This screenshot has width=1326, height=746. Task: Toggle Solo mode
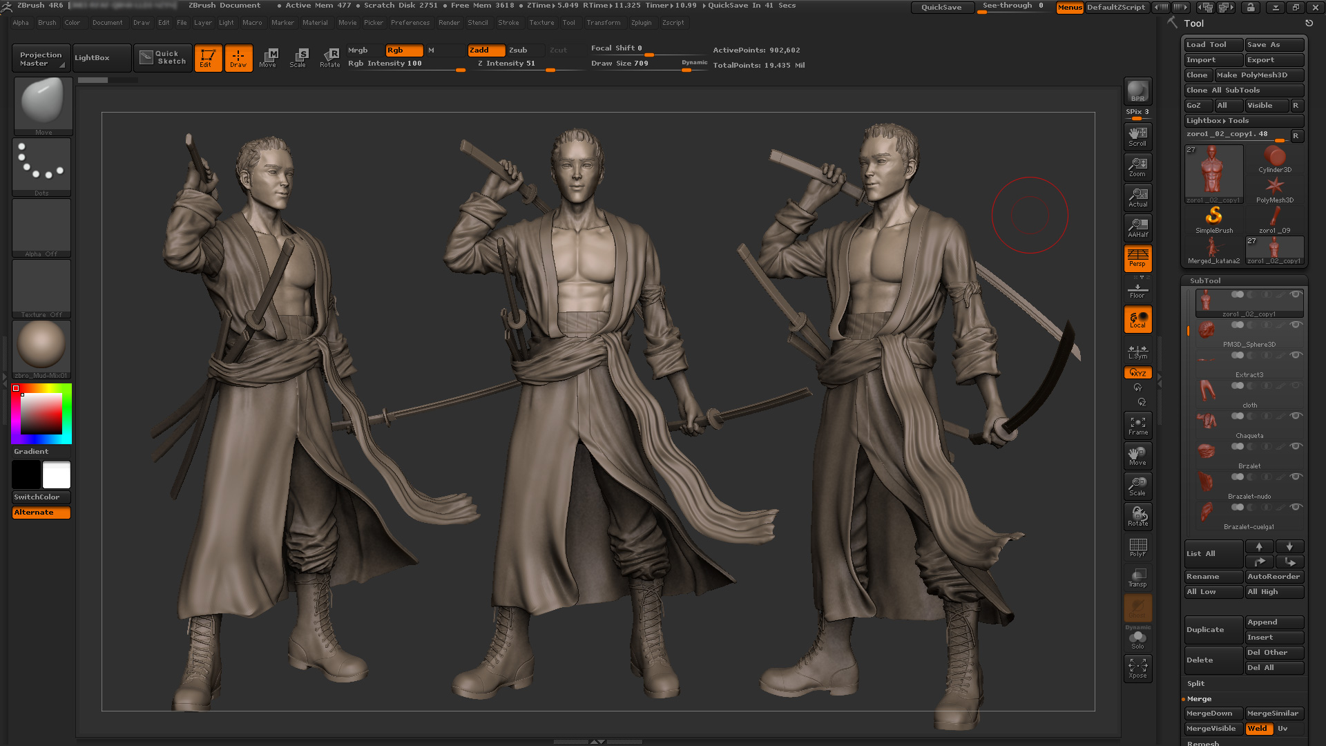point(1137,638)
